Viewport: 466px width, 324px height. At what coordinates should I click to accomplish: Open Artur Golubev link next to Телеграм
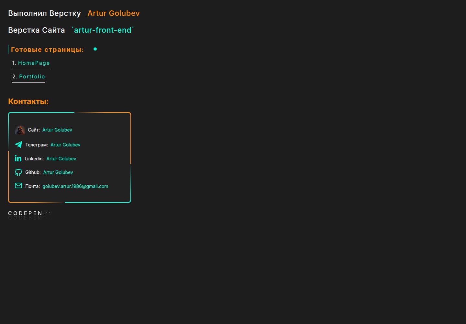tap(65, 145)
